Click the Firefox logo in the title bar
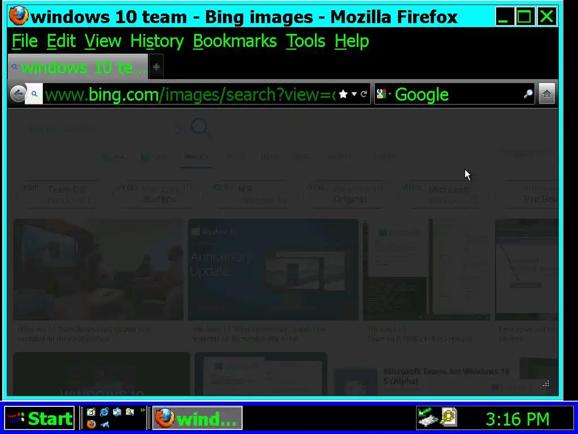Viewport: 578px width, 434px height. coord(19,16)
